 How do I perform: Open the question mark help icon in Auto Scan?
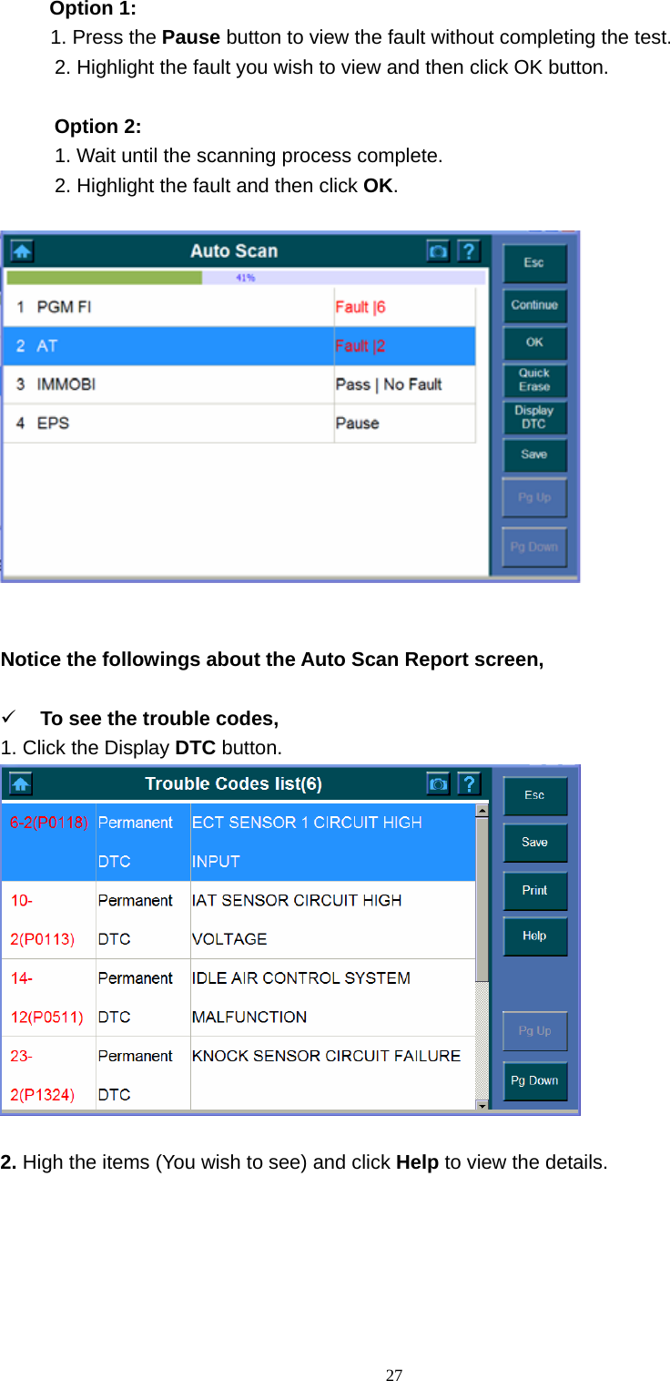click(x=468, y=251)
